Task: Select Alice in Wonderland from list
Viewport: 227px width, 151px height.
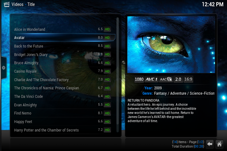Action: (x=64, y=29)
